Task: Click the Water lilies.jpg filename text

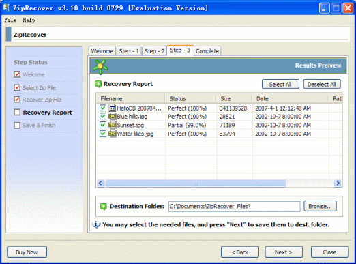Action: pos(135,134)
